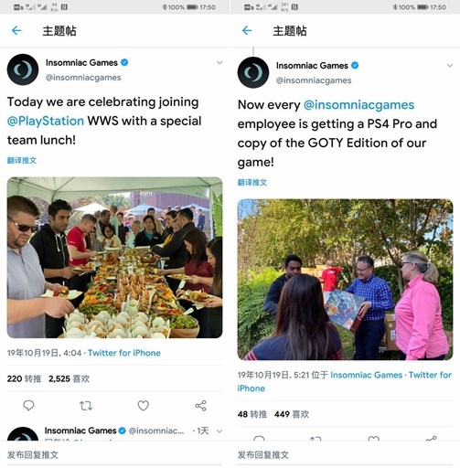This screenshot has height=468, width=460.
Task: Open the @PlayStation mention link
Action: pyautogui.click(x=46, y=121)
